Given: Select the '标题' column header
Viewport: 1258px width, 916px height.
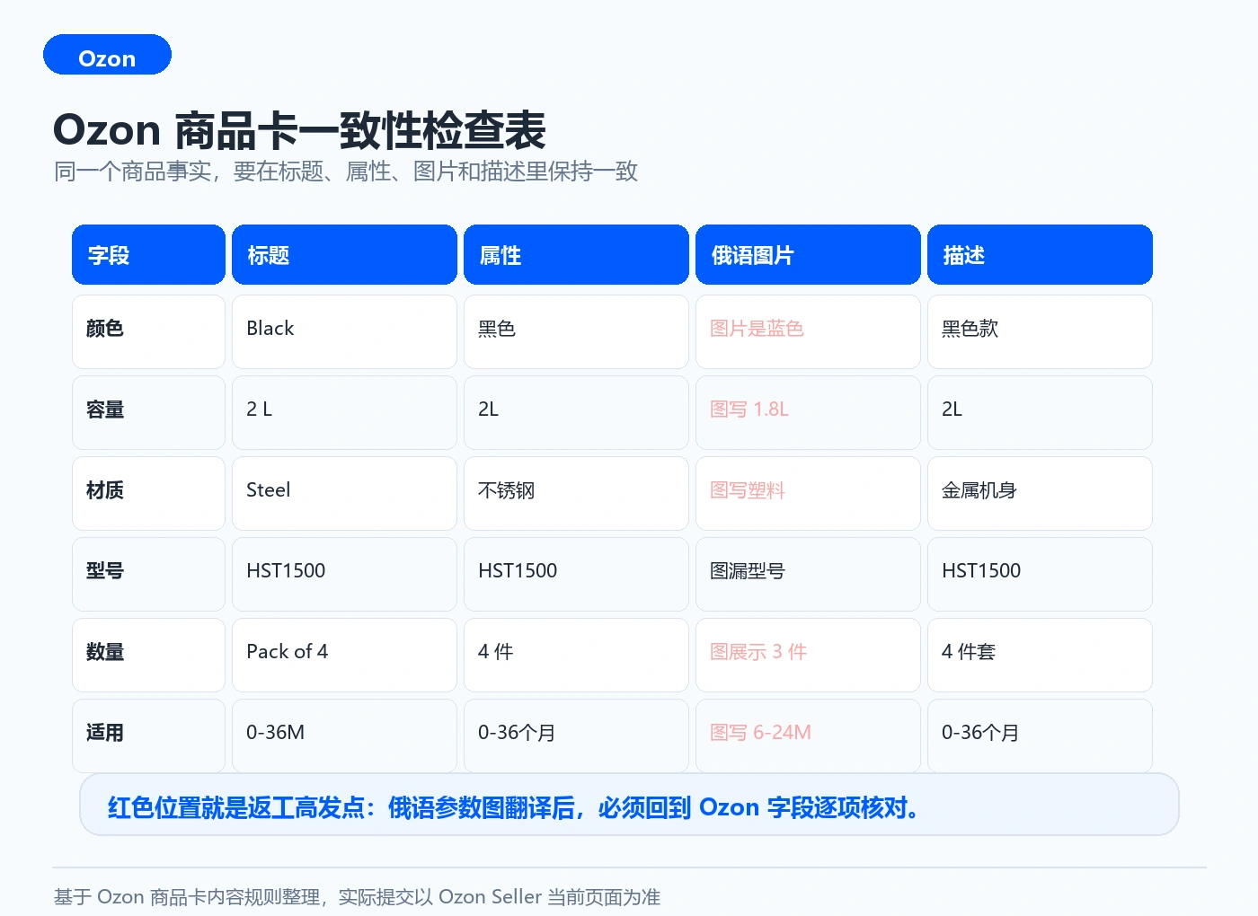Looking at the screenshot, I should pyautogui.click(x=344, y=255).
